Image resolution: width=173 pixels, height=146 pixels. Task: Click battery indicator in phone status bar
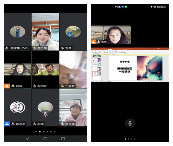pos(164,7)
